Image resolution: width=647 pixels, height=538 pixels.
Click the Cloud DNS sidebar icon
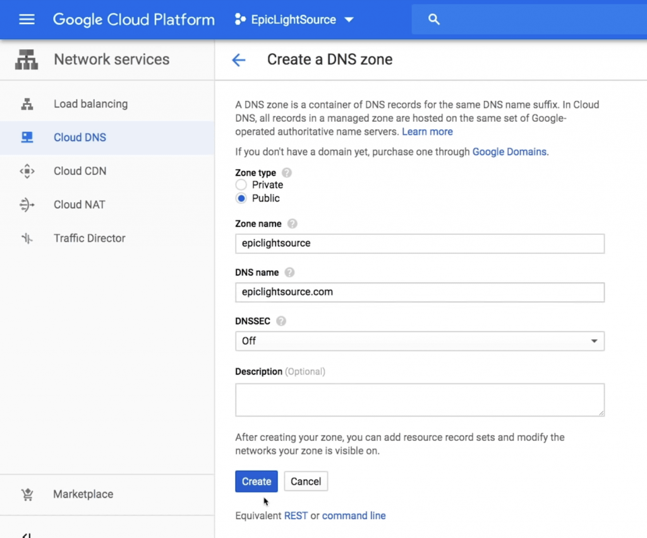27,137
